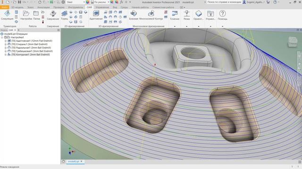Viewport: 302px width, 169px height.
Task: Expand the Радиальная1 operation node
Action: coord(6,48)
